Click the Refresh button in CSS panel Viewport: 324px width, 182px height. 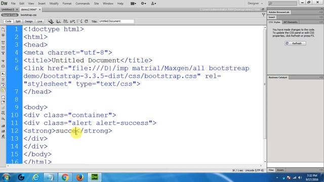click(x=295, y=43)
